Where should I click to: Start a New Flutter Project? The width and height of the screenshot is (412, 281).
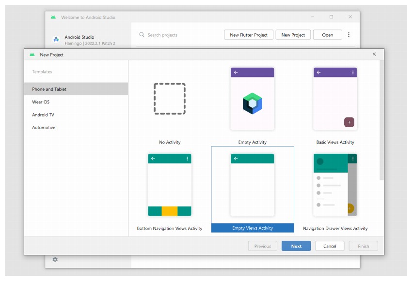(x=248, y=34)
